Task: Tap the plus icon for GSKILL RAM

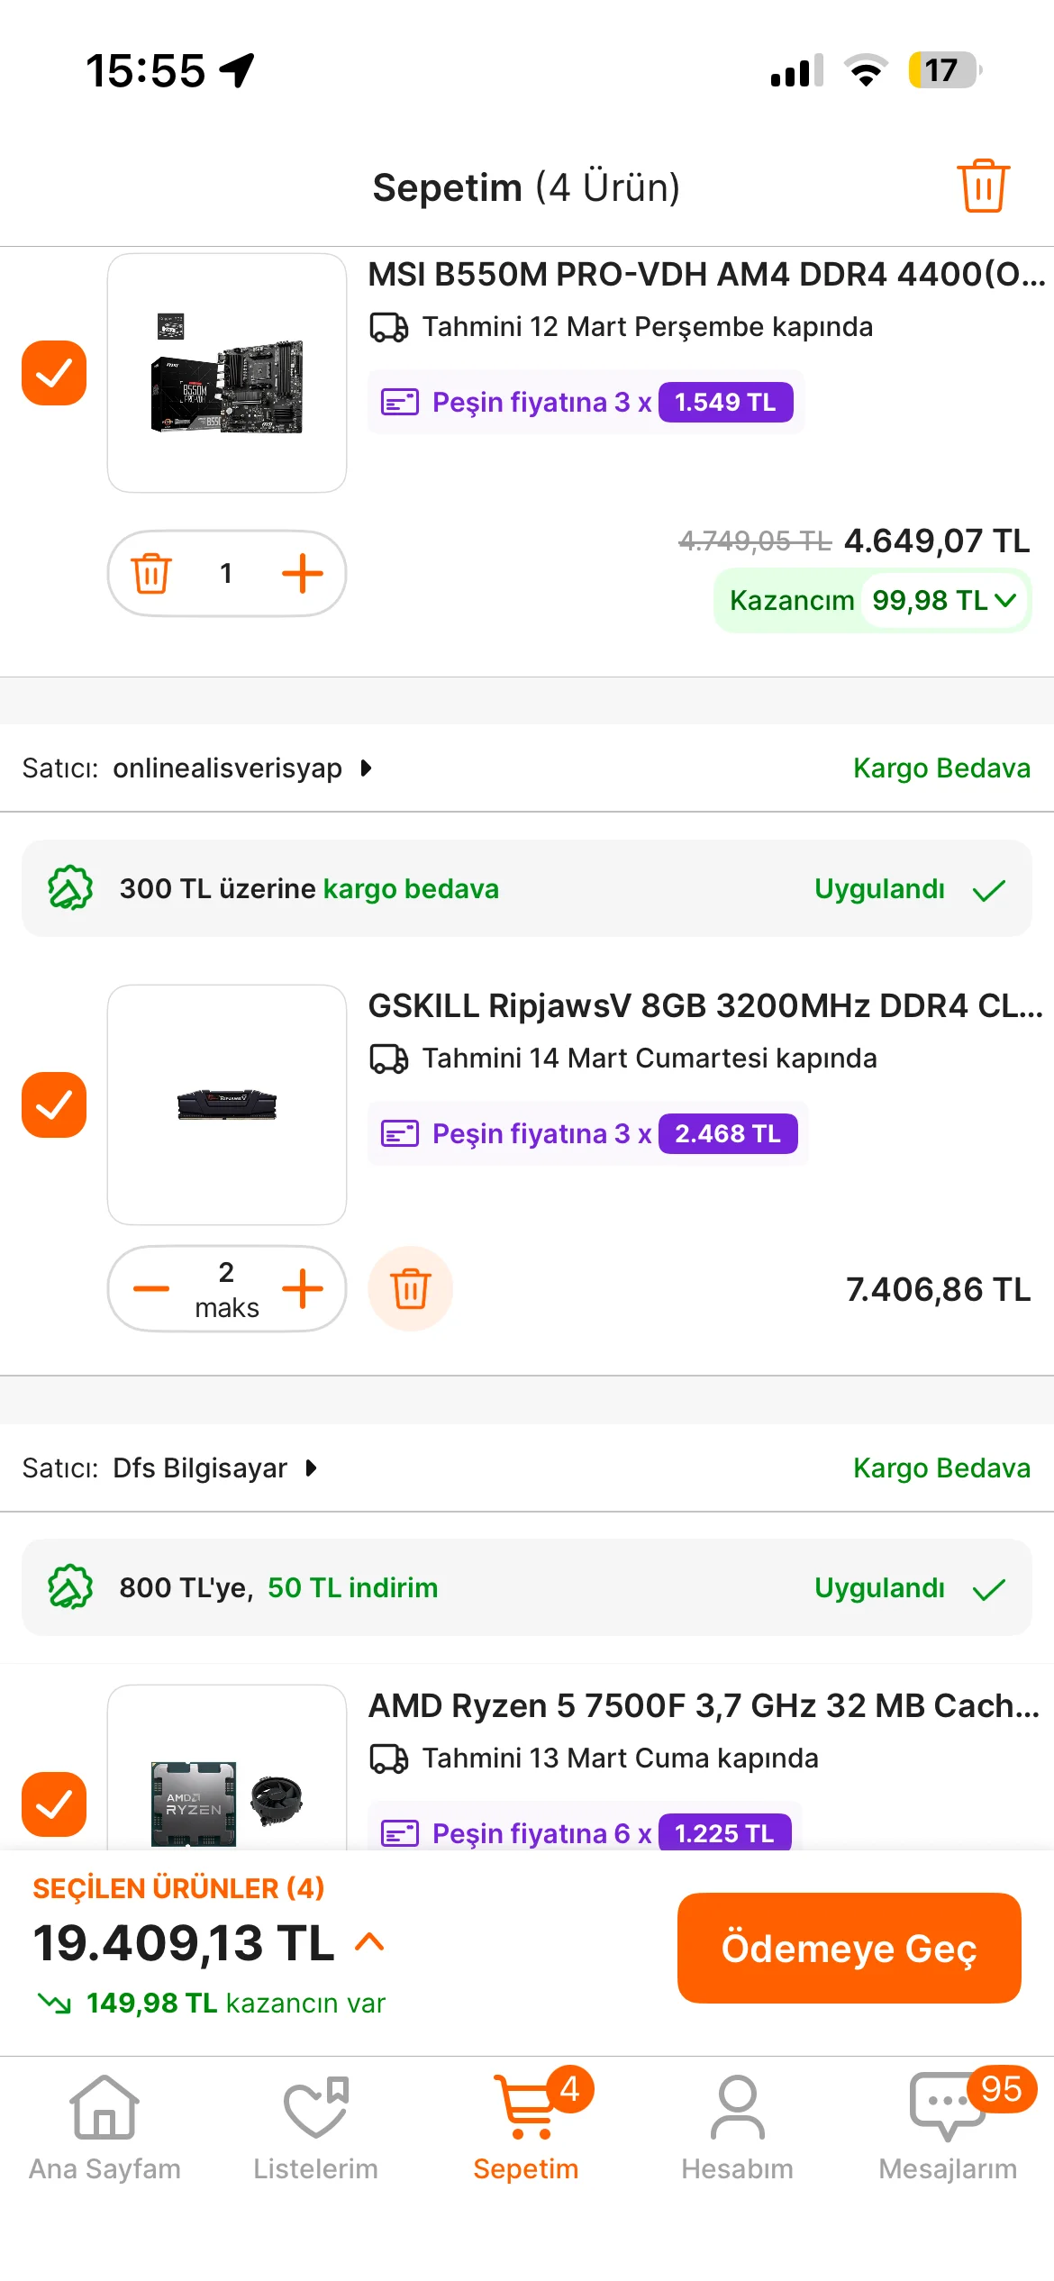Action: coord(303,1288)
